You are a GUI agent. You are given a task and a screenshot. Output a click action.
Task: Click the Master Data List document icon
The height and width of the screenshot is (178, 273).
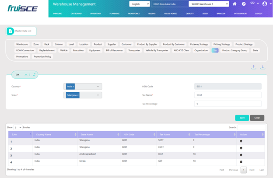point(10,31)
